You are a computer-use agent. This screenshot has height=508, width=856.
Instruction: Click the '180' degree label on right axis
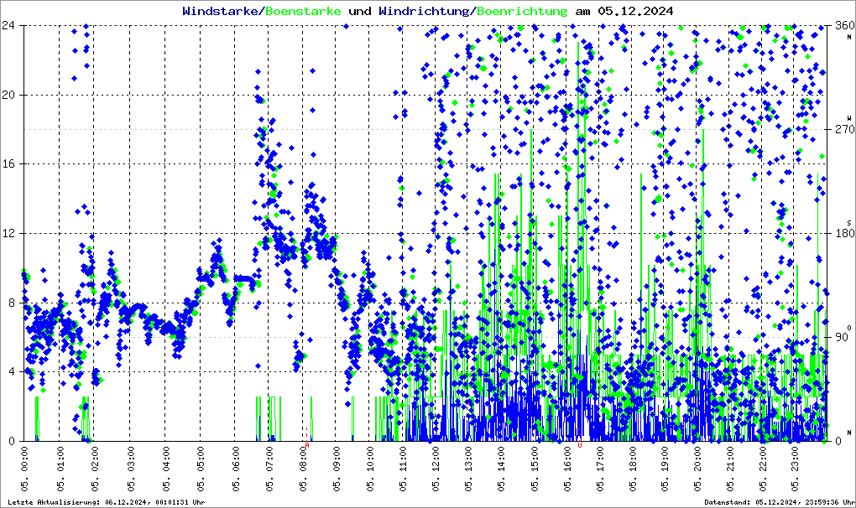[x=842, y=234]
